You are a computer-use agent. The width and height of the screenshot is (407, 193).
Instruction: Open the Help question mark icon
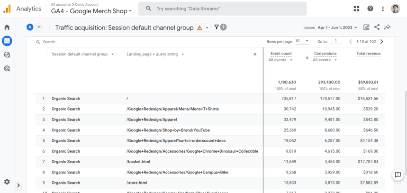click(x=370, y=9)
